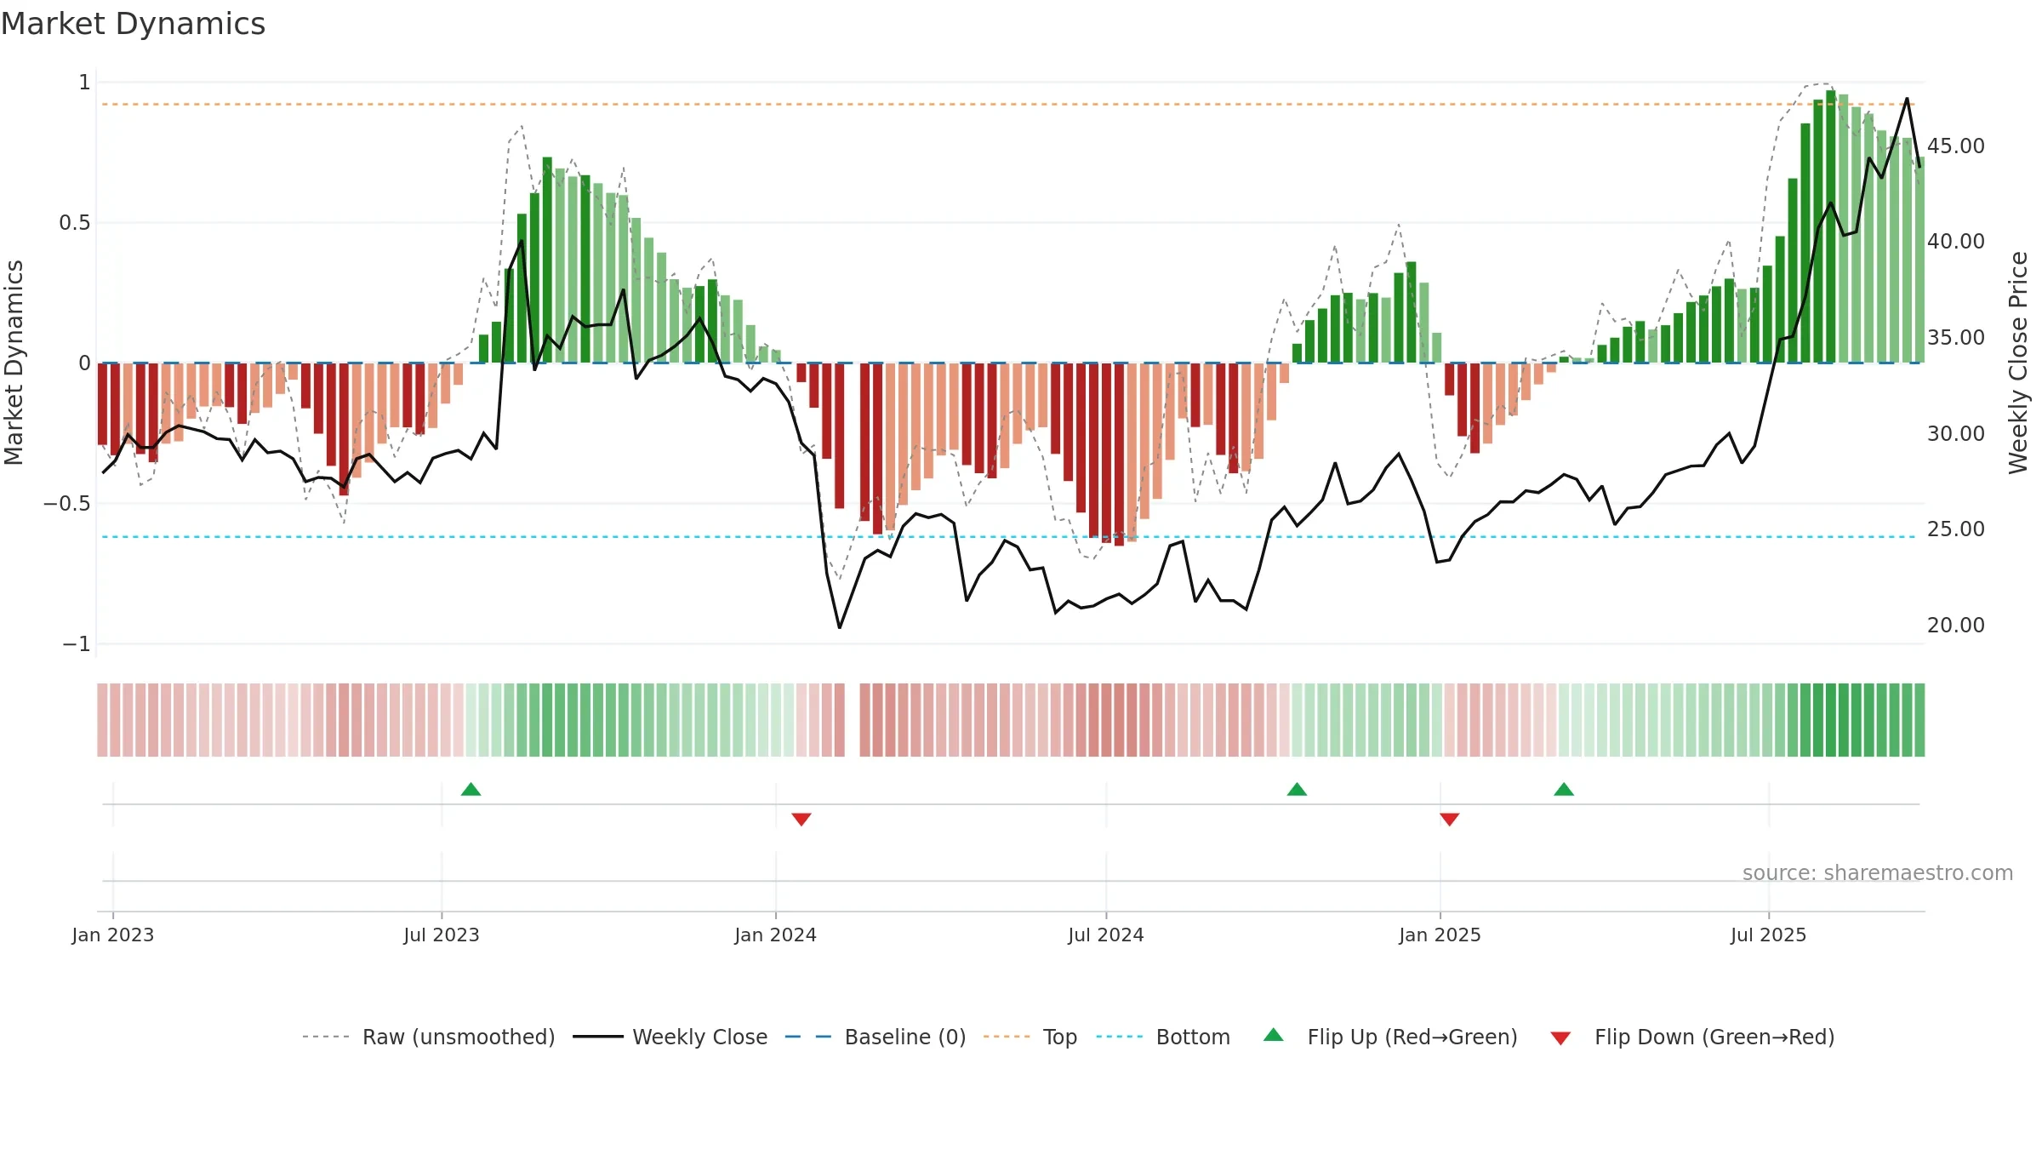This screenshot has height=1149, width=2042.
Task: Click the −0.5 left axis tick
Action: pos(67,504)
